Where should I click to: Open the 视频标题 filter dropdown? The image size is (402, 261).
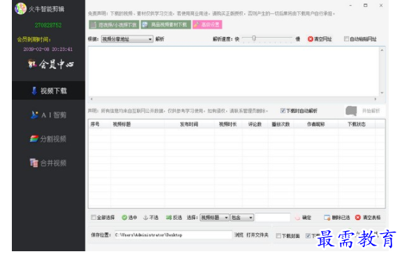click(x=214, y=218)
